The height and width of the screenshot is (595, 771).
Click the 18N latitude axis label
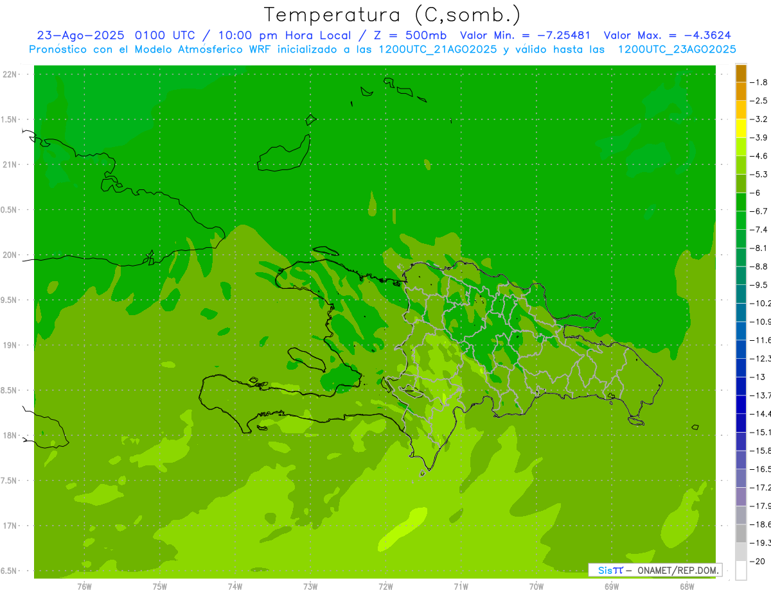pyautogui.click(x=11, y=436)
